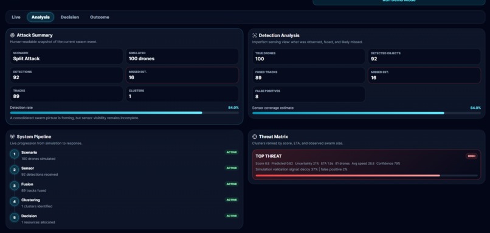Viewport: 490px width, 233px height.
Task: Open the Decision tab
Action: [x=70, y=17]
